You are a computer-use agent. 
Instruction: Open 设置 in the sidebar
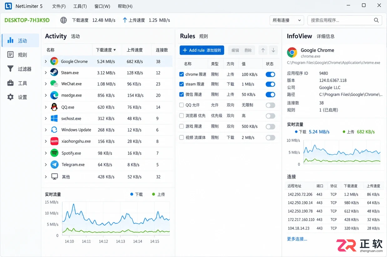(21, 97)
